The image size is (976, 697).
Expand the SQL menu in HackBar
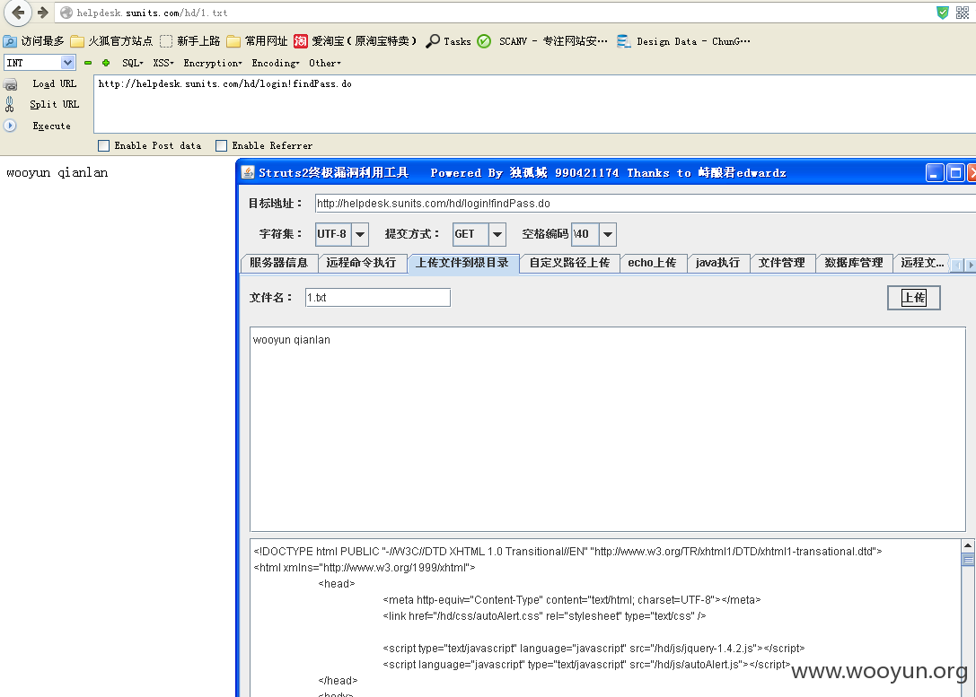point(133,63)
